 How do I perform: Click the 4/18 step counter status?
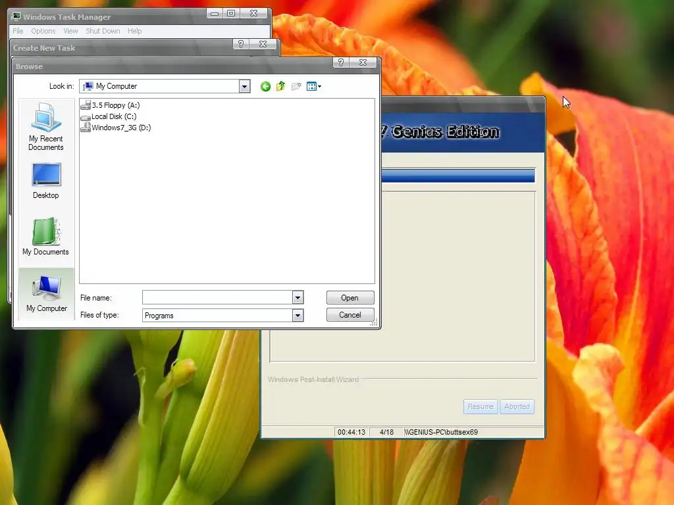click(386, 432)
